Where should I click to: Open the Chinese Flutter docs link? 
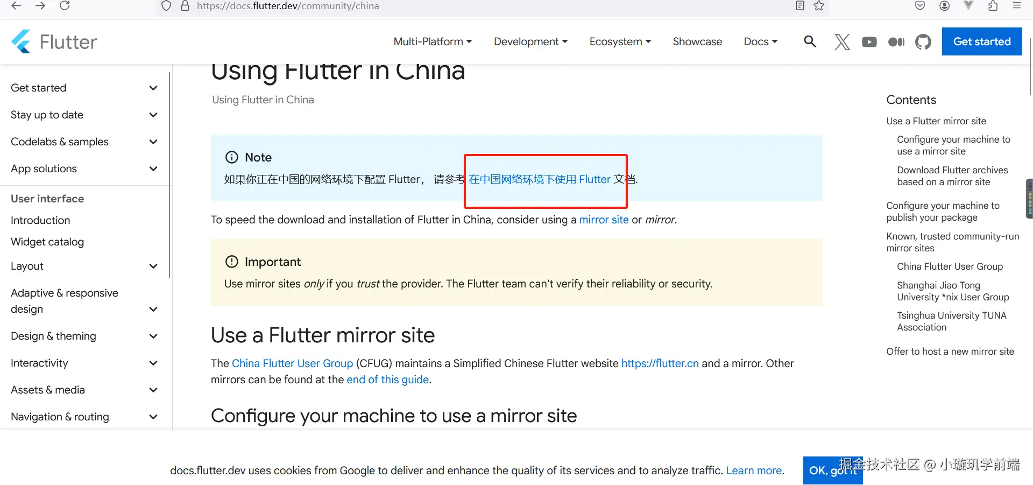pyautogui.click(x=540, y=179)
